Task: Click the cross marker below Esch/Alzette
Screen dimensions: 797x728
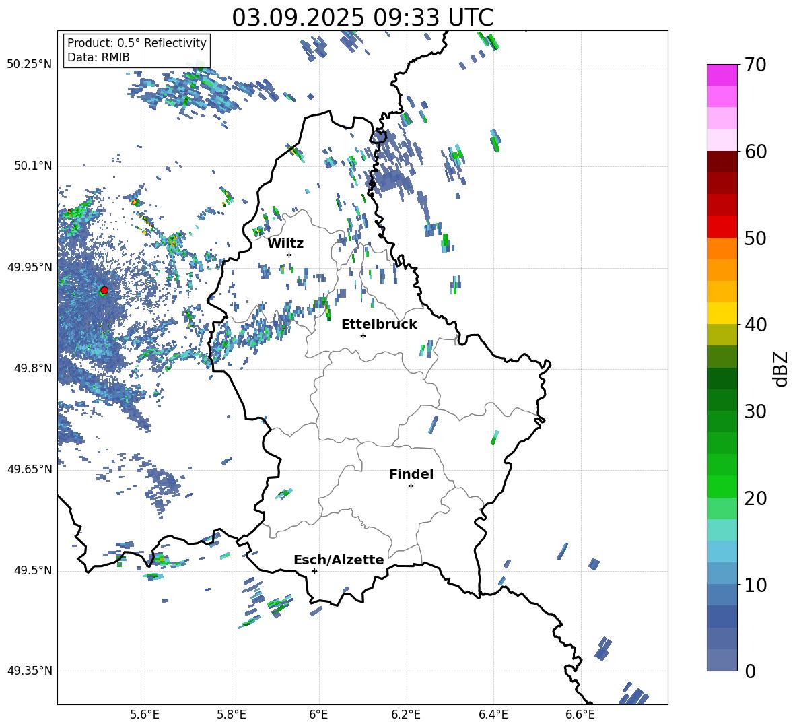Action: point(314,571)
